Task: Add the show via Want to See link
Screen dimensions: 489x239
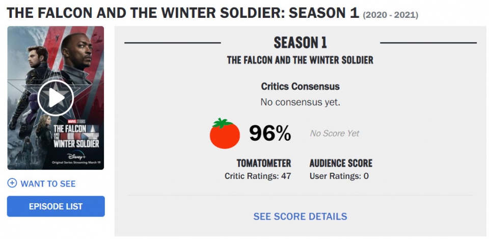Action: (x=48, y=183)
